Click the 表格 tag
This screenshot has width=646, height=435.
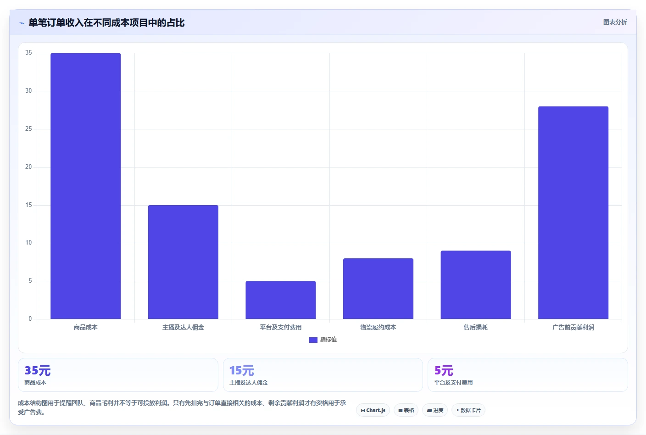tap(406, 410)
